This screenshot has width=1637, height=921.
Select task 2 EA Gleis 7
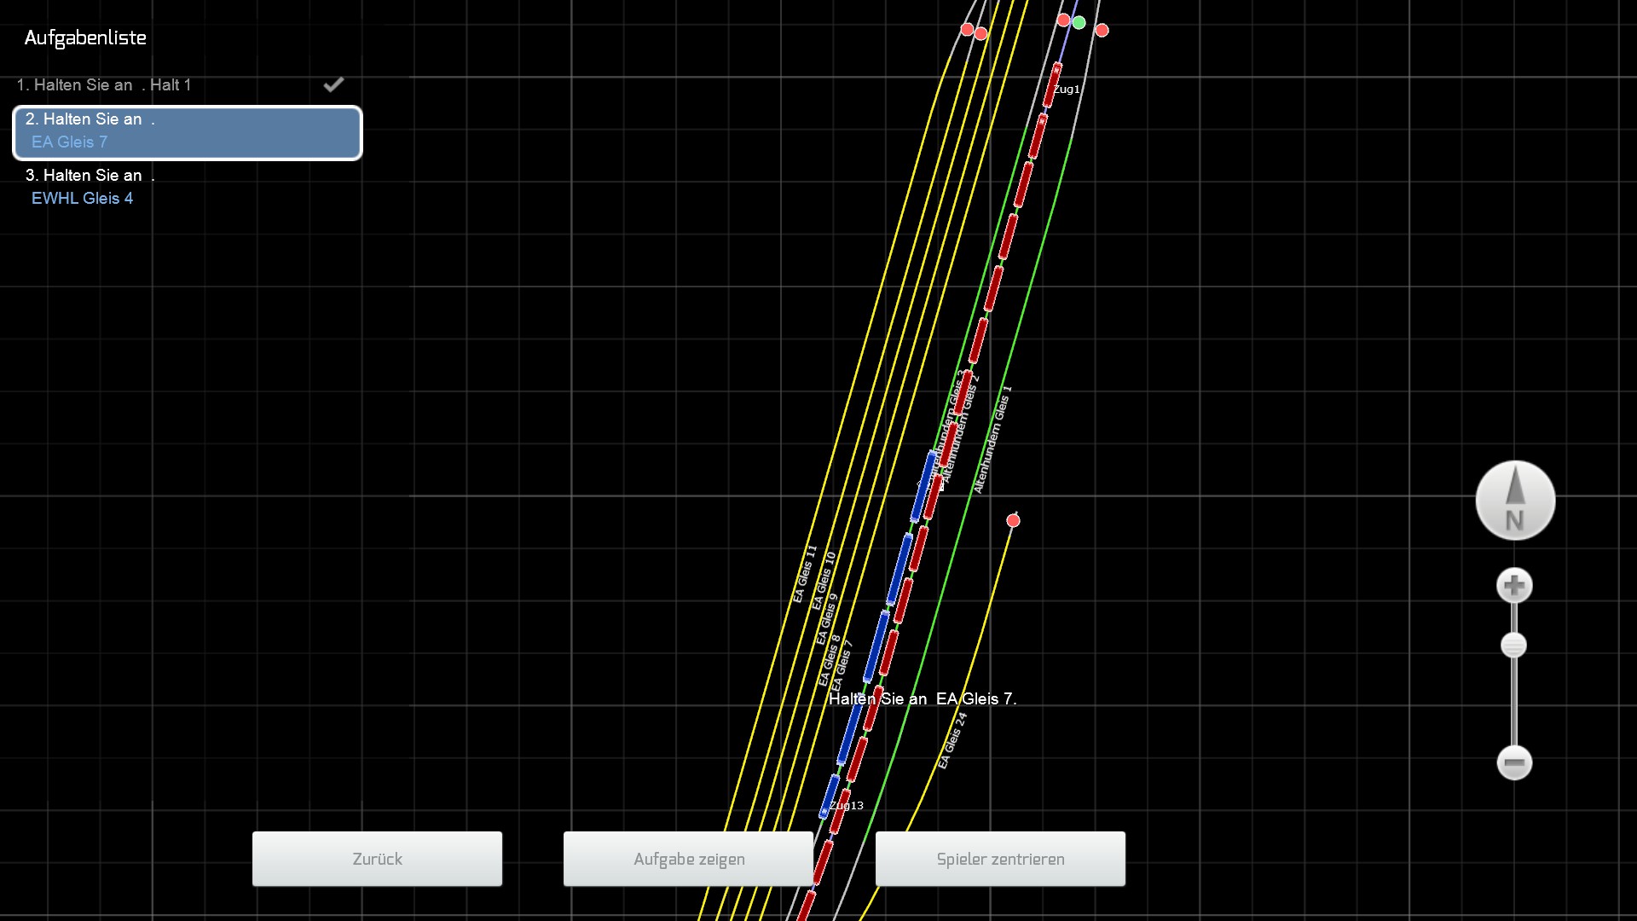pyautogui.click(x=188, y=132)
